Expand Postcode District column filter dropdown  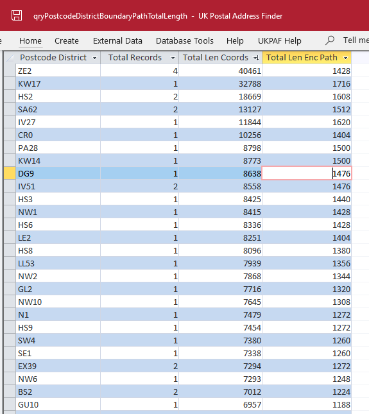[94, 58]
